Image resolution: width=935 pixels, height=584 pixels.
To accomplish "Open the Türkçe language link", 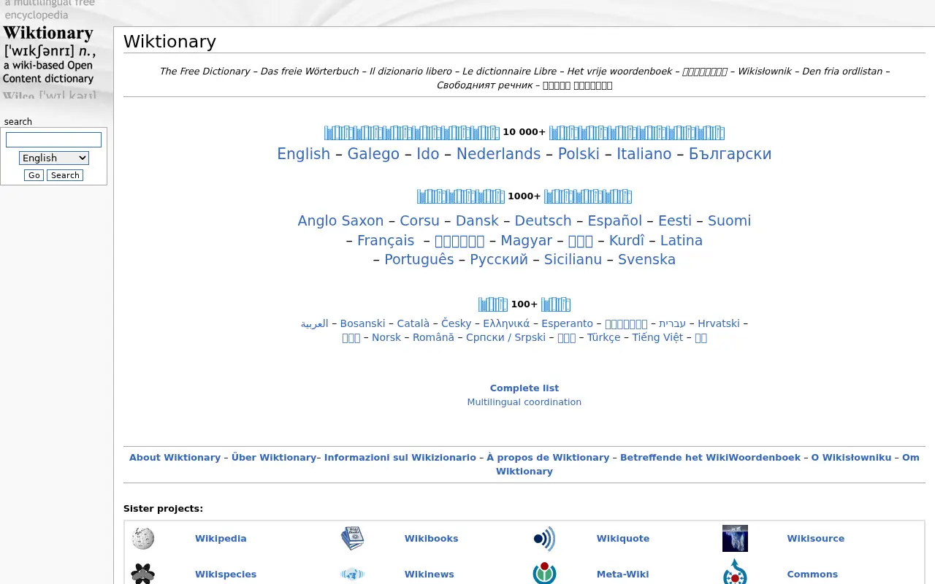I will (x=604, y=337).
